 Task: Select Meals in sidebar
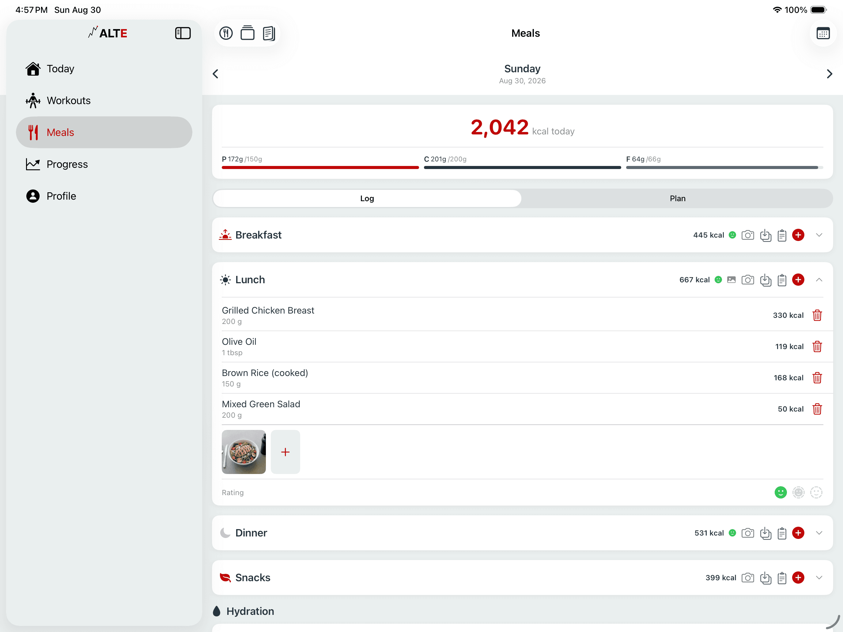click(x=104, y=132)
